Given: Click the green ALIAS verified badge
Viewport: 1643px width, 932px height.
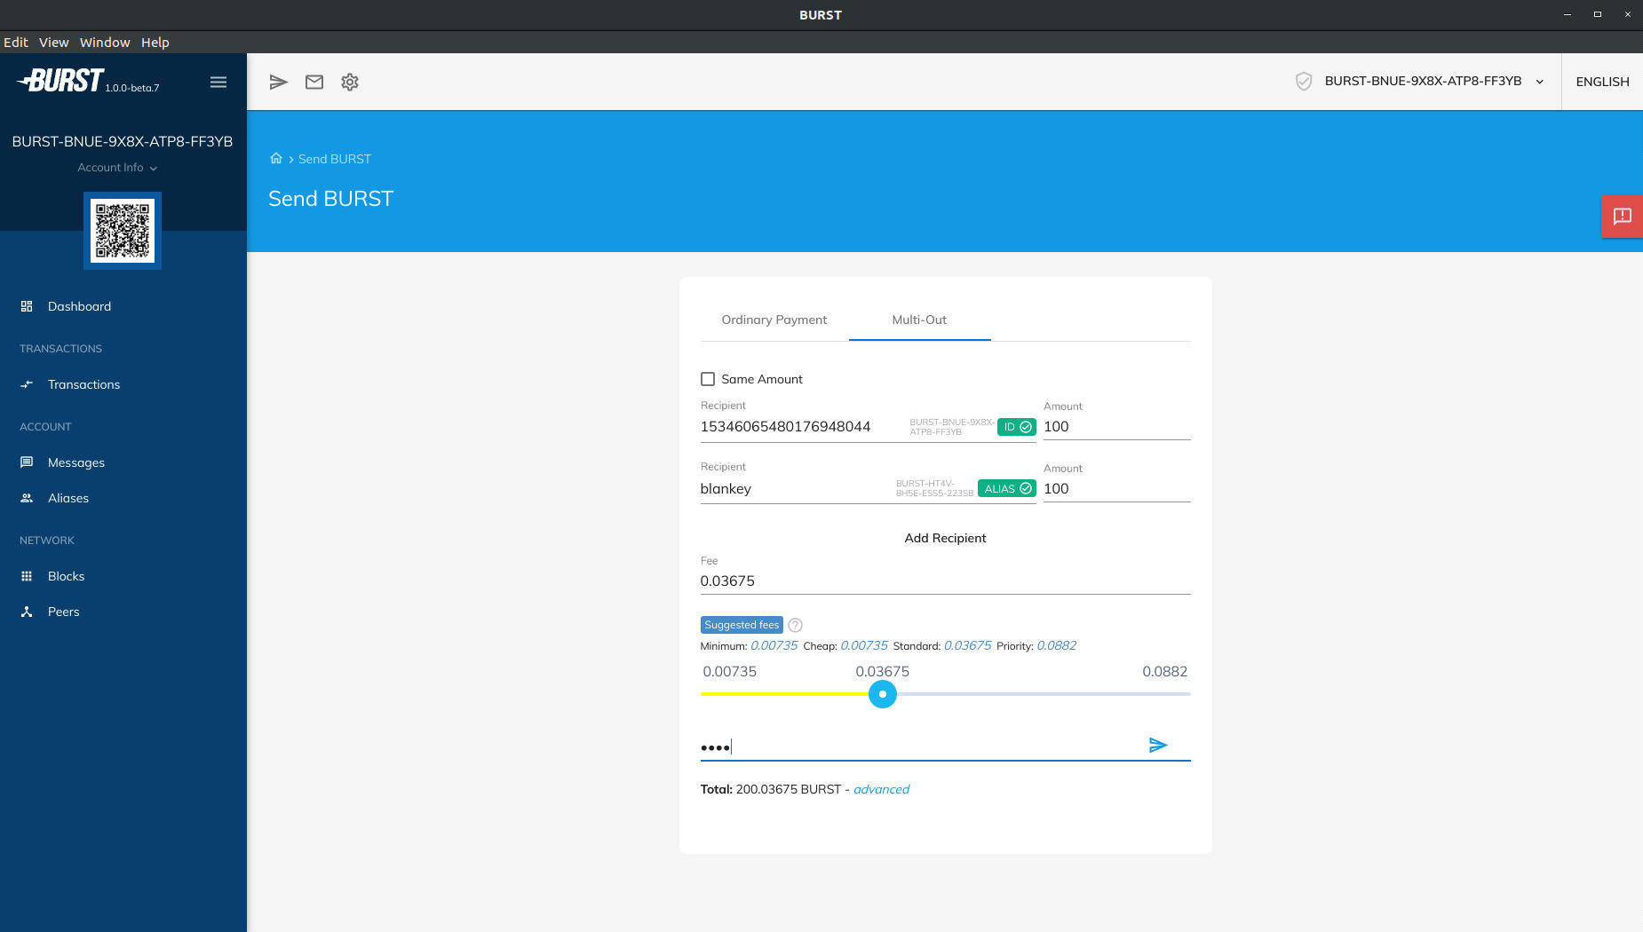Looking at the screenshot, I should click(1006, 488).
